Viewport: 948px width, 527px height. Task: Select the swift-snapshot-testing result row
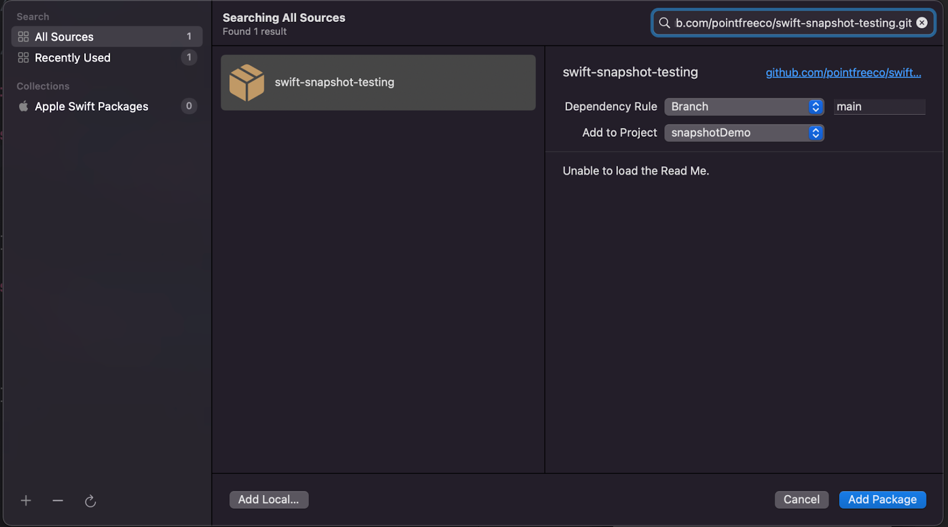378,83
